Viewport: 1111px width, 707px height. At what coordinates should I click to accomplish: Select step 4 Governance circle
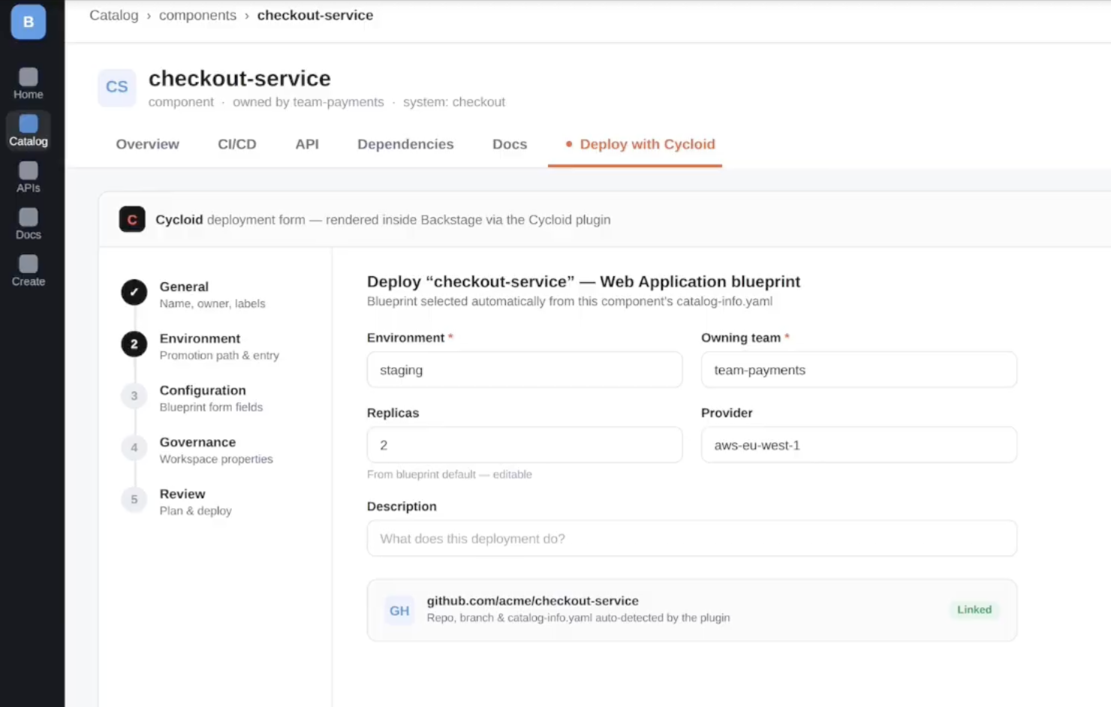[x=134, y=447]
